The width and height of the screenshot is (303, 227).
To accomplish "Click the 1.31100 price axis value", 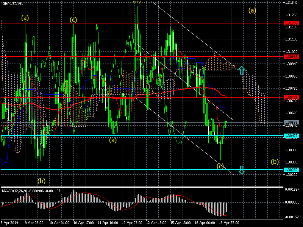I will (291, 39).
